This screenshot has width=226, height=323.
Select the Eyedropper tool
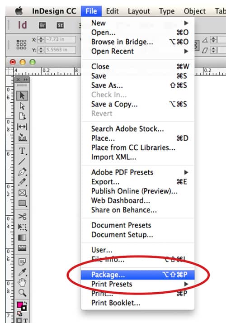[22, 272]
